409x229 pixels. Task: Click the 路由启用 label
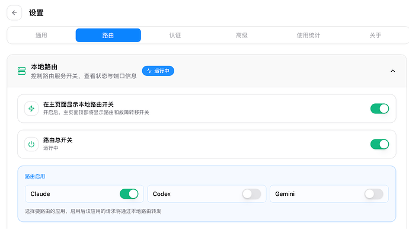[x=35, y=176]
